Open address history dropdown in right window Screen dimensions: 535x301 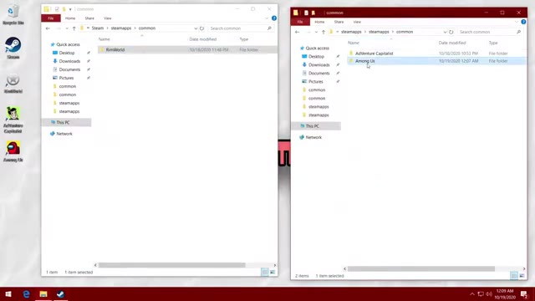[445, 32]
